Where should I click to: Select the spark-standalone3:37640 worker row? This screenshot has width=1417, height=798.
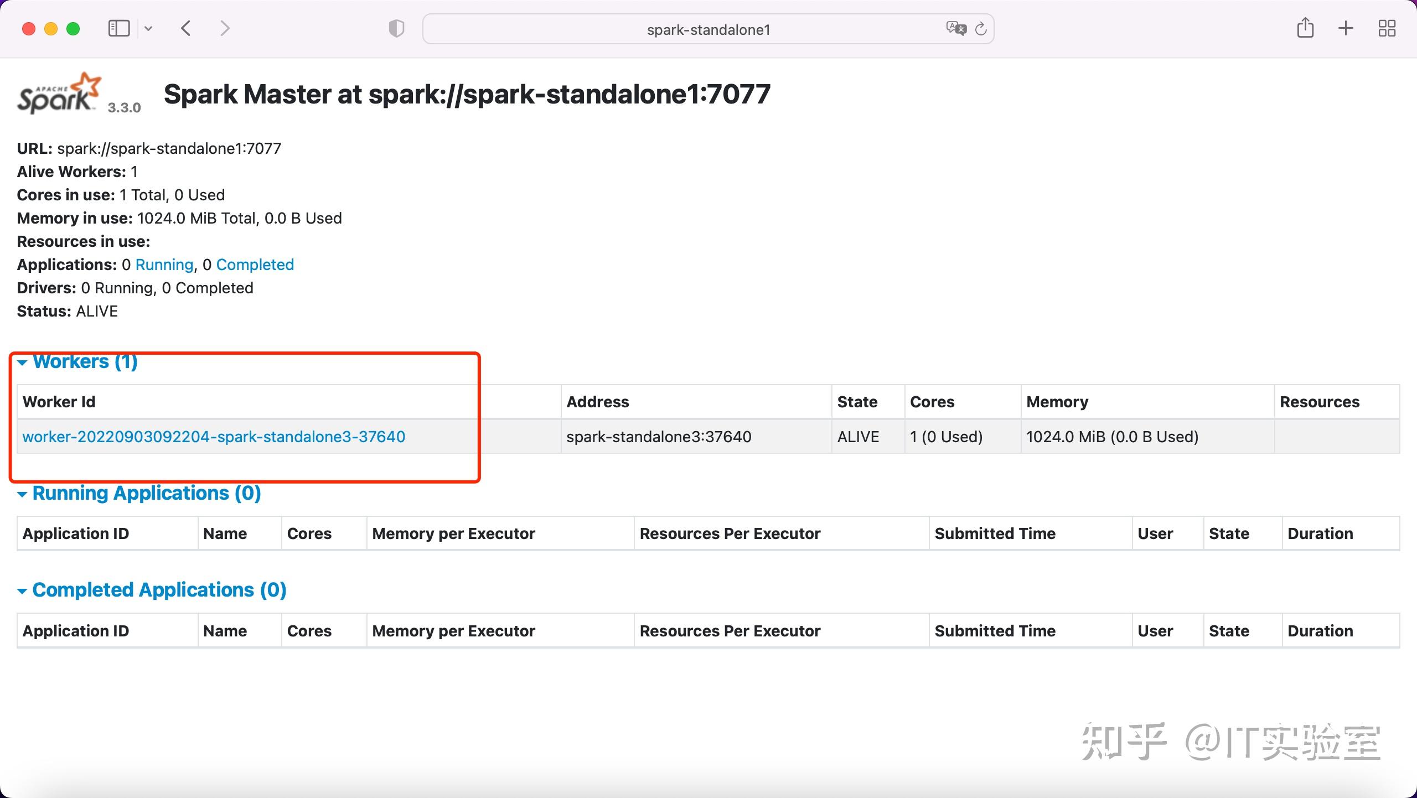coord(659,437)
